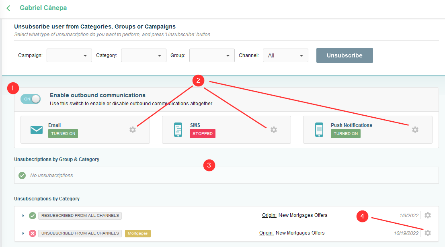Click the Email channel title
Screen dimensions: 445x247
[x=55, y=125]
